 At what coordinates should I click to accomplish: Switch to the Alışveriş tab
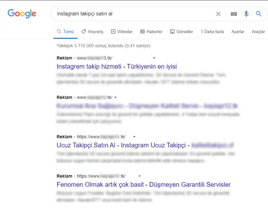92,32
